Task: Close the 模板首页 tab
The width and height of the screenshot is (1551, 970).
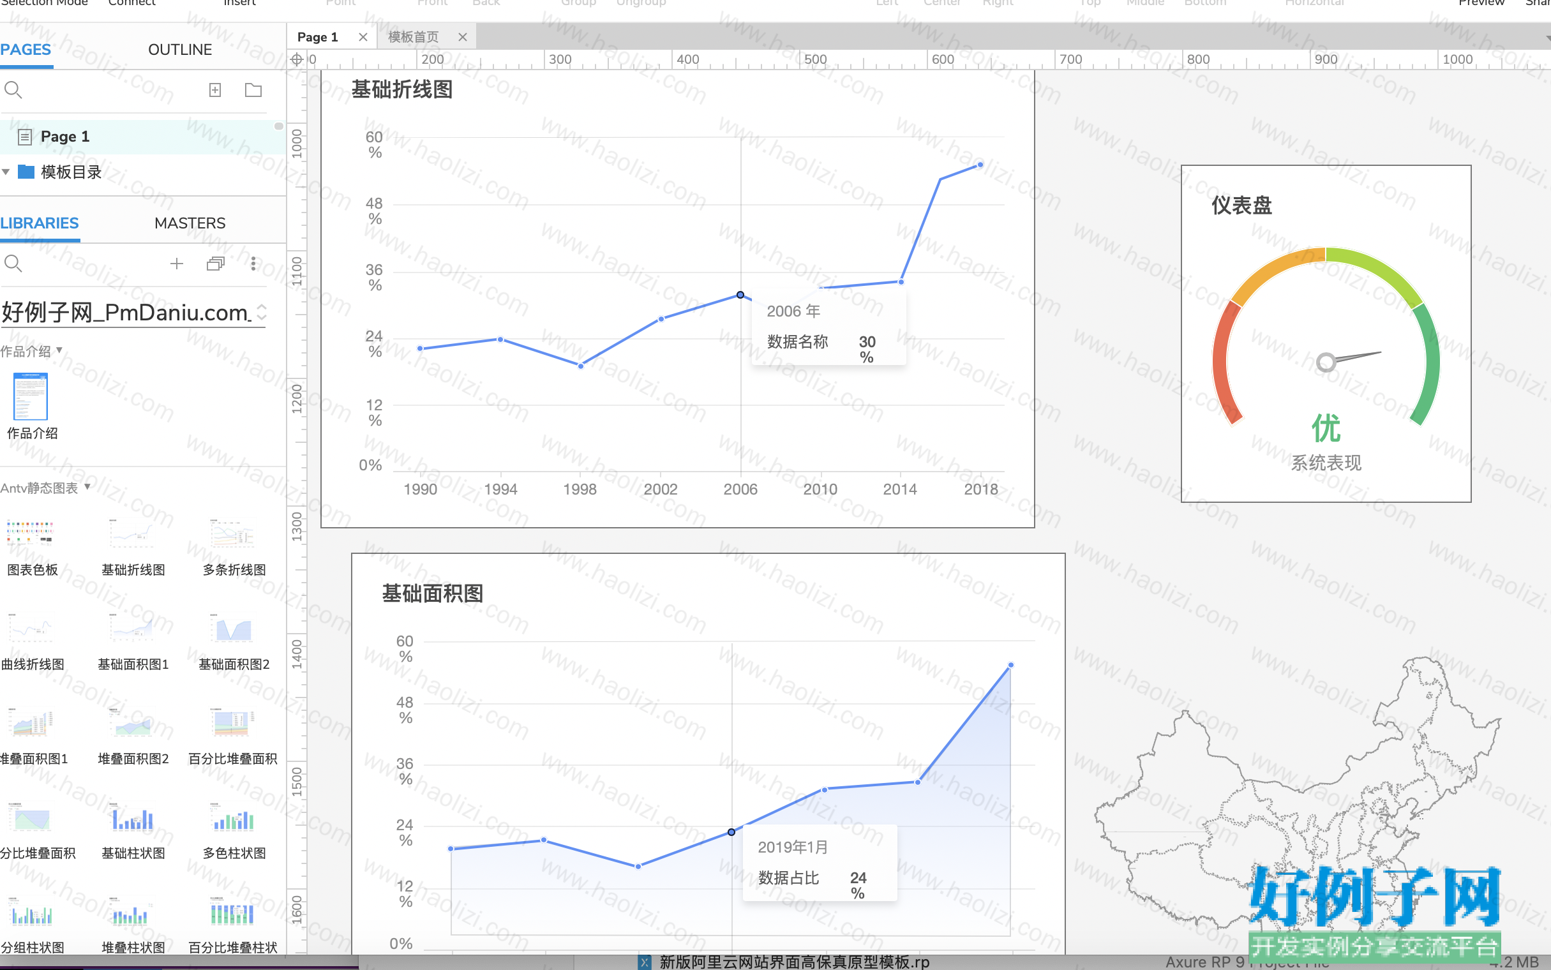Action: click(x=463, y=37)
